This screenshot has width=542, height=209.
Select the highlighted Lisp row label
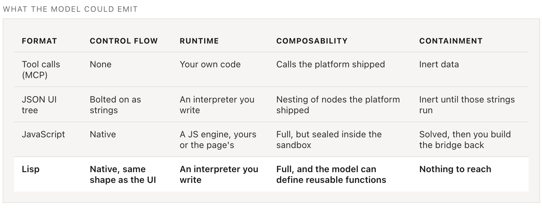[x=31, y=169]
